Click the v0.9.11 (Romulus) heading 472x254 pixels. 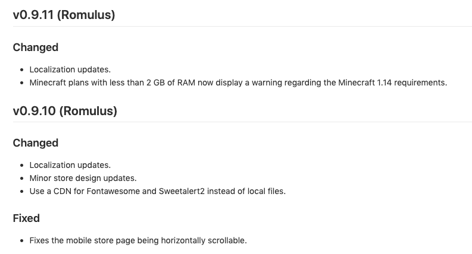pyautogui.click(x=64, y=15)
